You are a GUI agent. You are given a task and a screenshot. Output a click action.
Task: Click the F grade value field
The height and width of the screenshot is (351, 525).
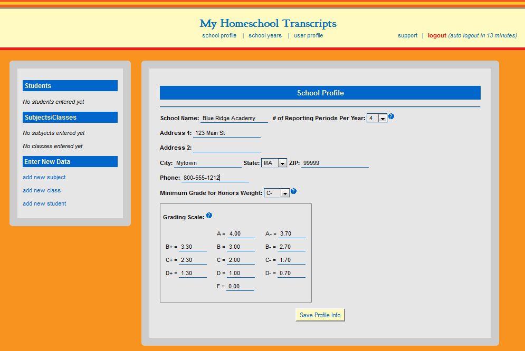240,287
